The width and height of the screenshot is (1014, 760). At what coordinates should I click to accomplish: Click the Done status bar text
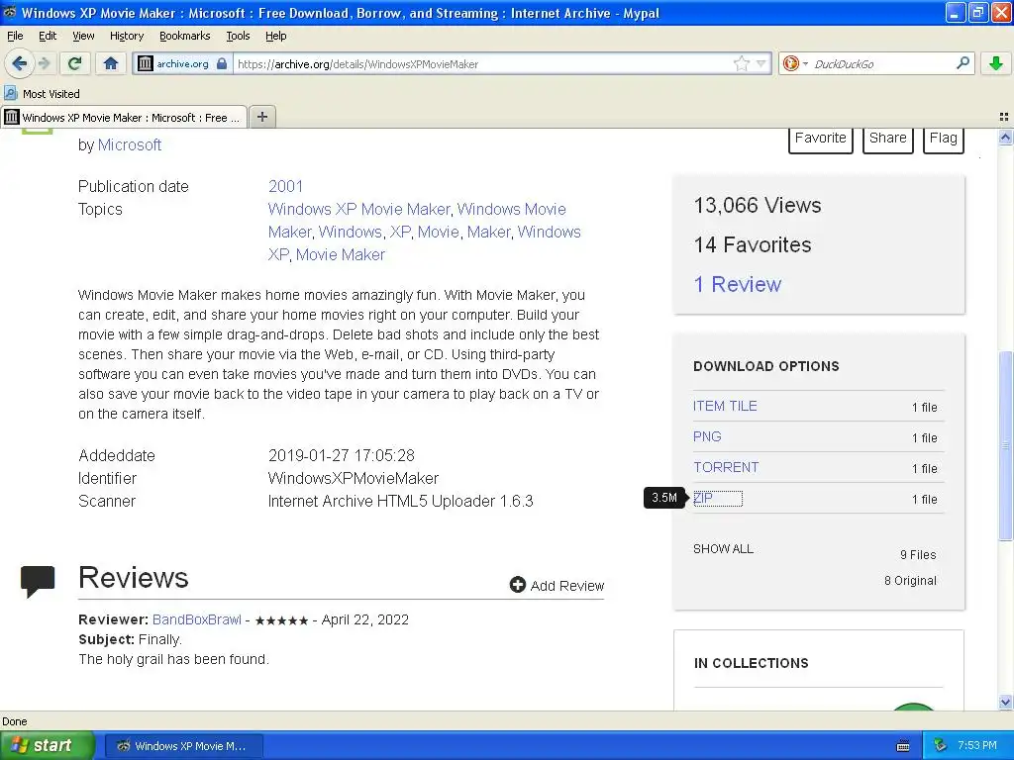point(14,721)
